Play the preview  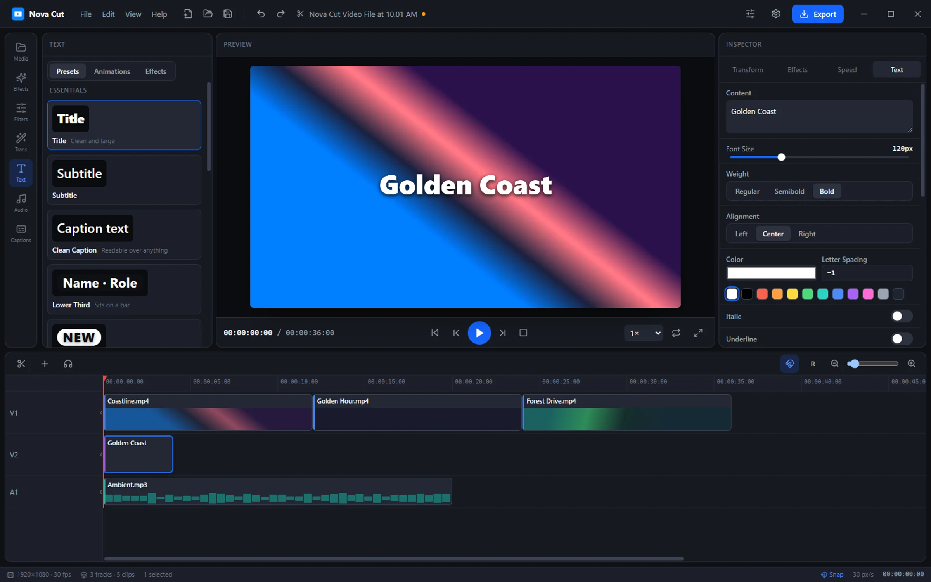point(479,333)
